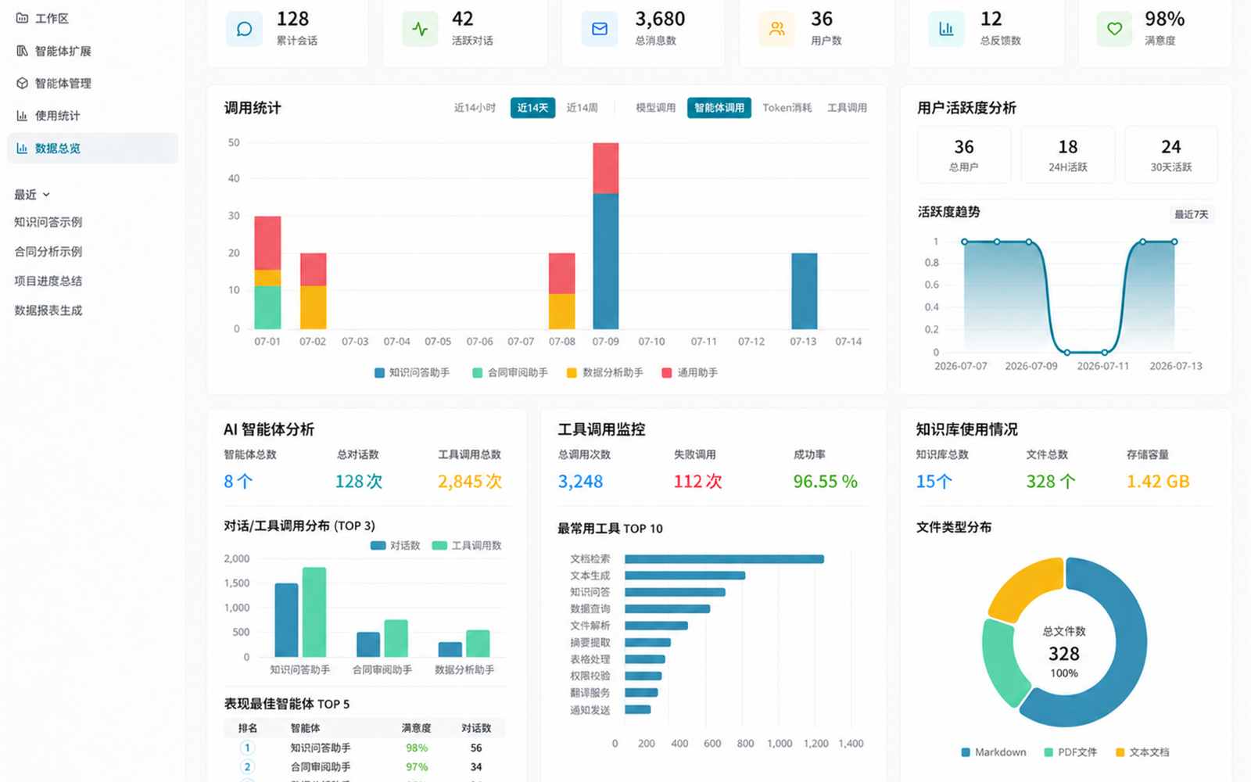The width and height of the screenshot is (1251, 782).
Task: Click the 文档检索 bar in tool ranking
Action: pos(724,559)
